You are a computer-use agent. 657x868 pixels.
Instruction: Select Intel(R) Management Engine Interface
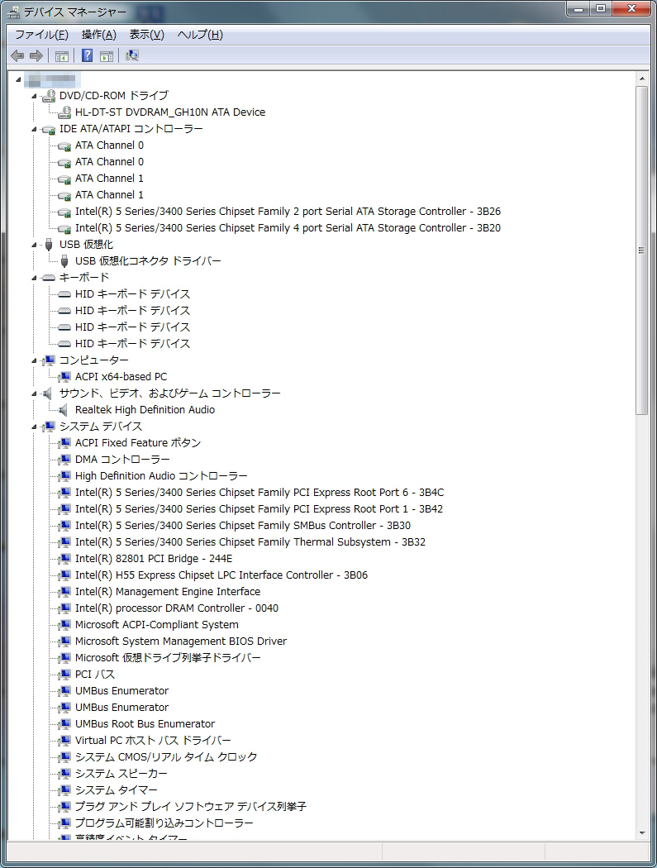click(168, 592)
